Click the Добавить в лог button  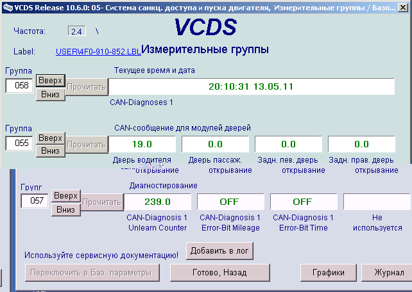(x=219, y=251)
